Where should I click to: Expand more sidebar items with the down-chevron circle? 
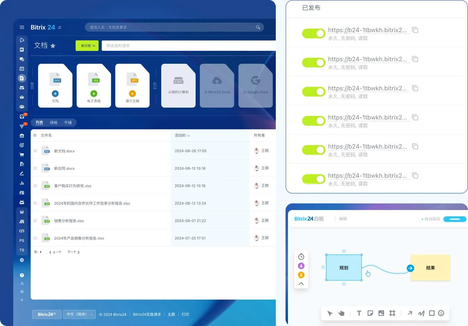pos(22,260)
